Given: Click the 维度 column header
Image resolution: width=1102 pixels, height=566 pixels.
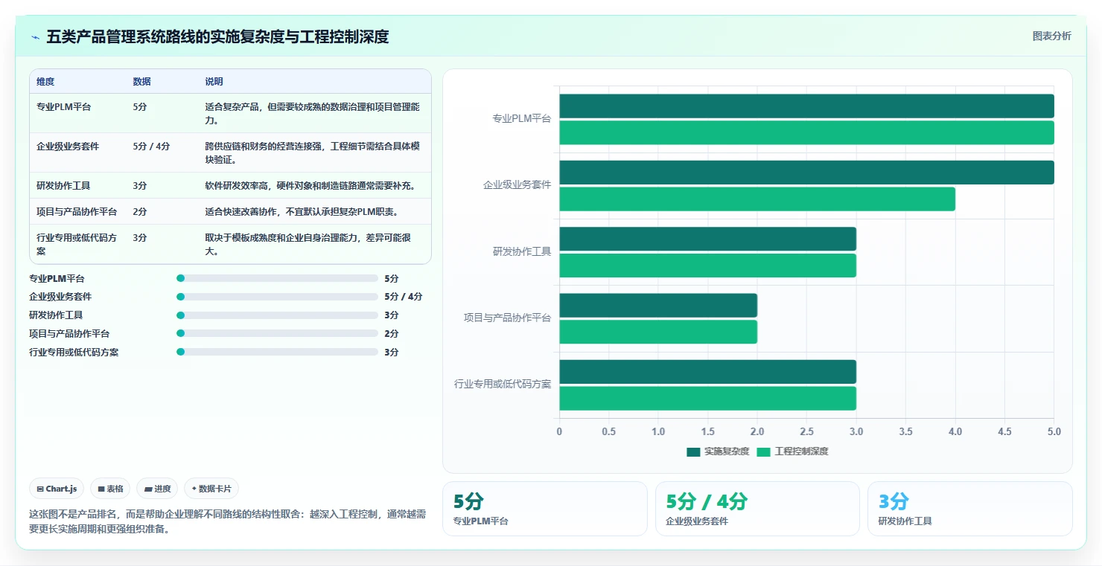Looking at the screenshot, I should click(45, 82).
